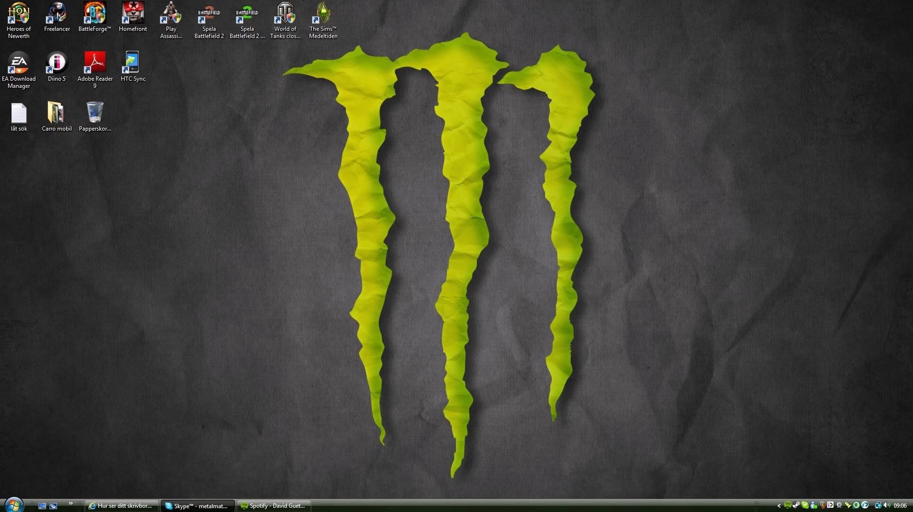Open the Windows Start orb
The image size is (913, 512).
coord(14,505)
